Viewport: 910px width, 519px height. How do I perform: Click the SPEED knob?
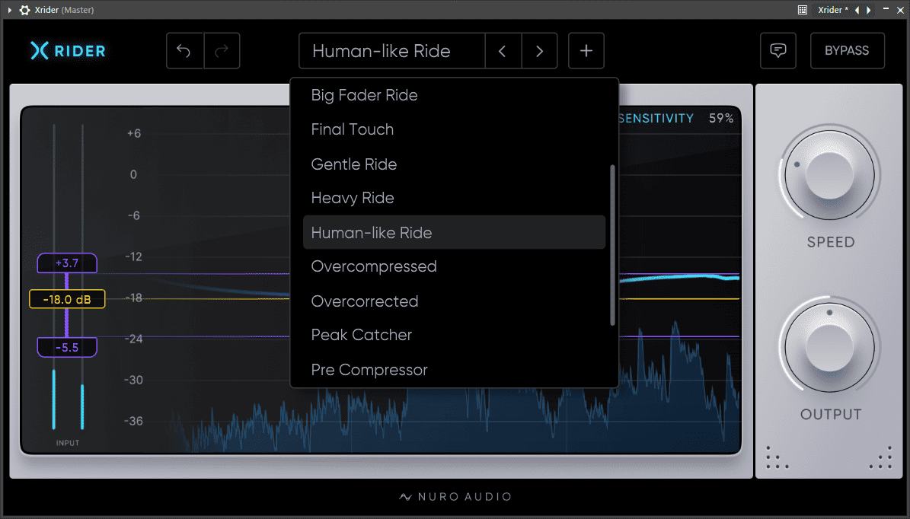(829, 174)
